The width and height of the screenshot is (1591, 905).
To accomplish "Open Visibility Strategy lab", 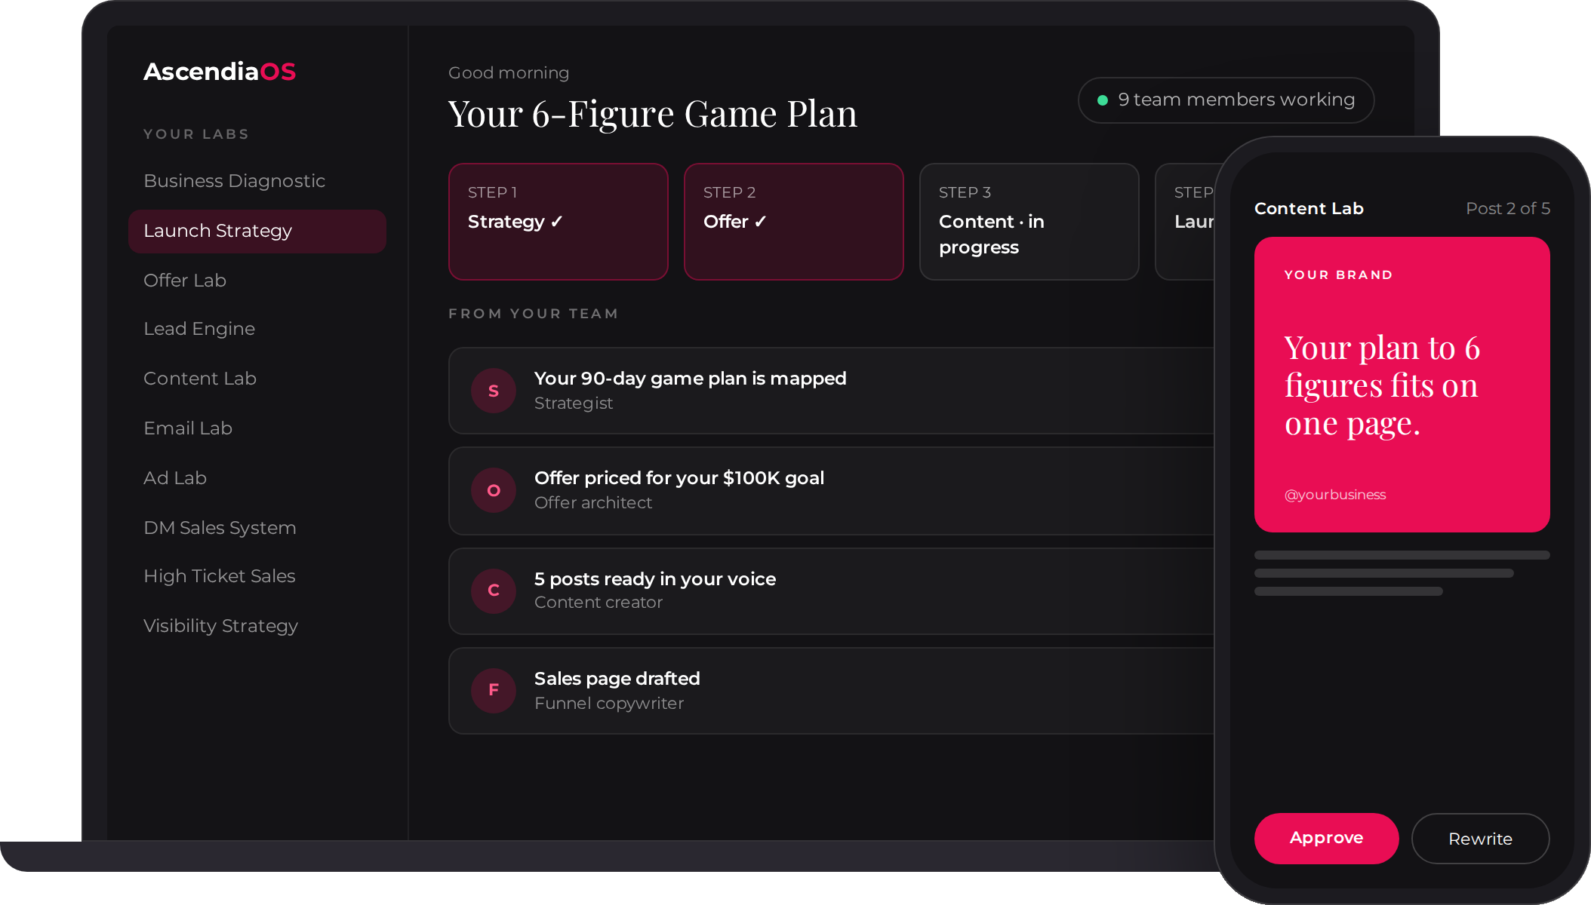I will 220,626.
